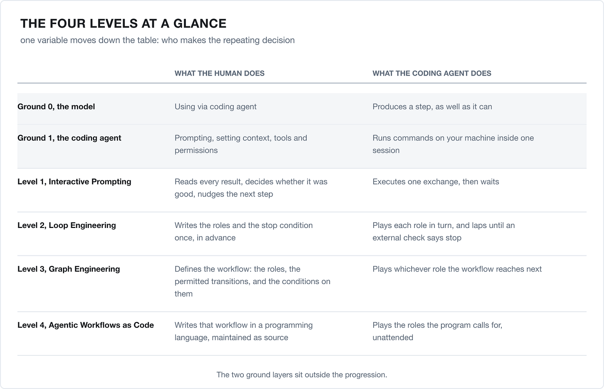
Task: Click the 'Writes the roles and the stop condition' cell
Action: coord(244,231)
